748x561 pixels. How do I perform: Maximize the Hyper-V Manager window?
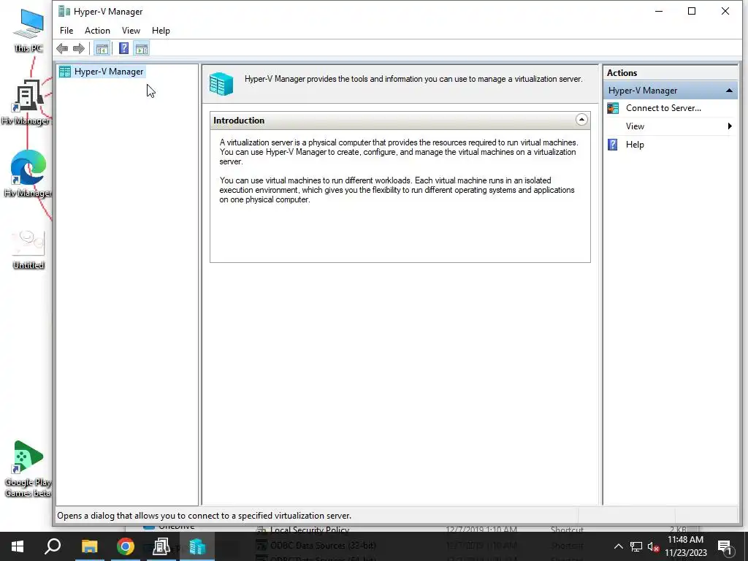coord(692,11)
